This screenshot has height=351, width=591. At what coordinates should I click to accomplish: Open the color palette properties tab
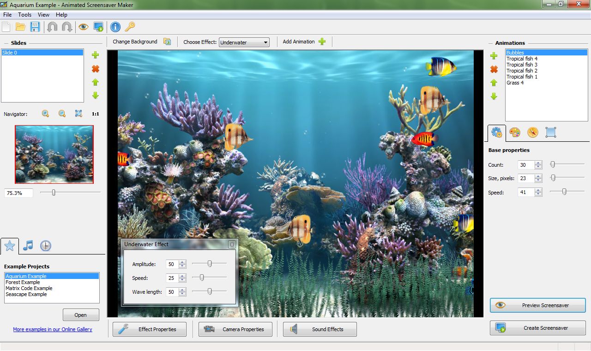(x=514, y=133)
